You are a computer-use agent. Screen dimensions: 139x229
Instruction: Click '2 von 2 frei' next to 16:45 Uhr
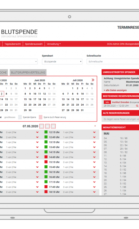coord(68,177)
